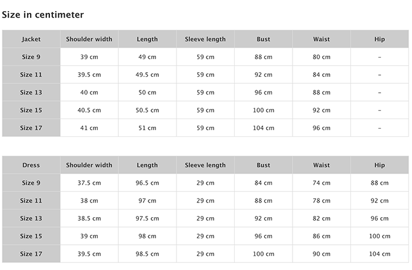Select Jacket Shoulder width column header
Screen dimensions: 412x270
89,39
